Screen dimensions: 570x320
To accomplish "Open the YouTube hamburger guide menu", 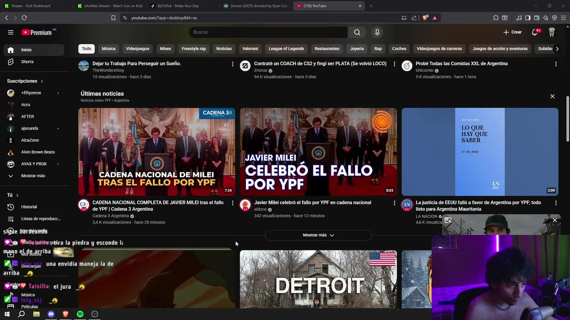I will (x=11, y=32).
